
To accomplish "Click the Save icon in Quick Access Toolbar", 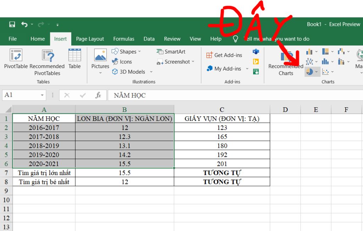I will pos(12,24).
